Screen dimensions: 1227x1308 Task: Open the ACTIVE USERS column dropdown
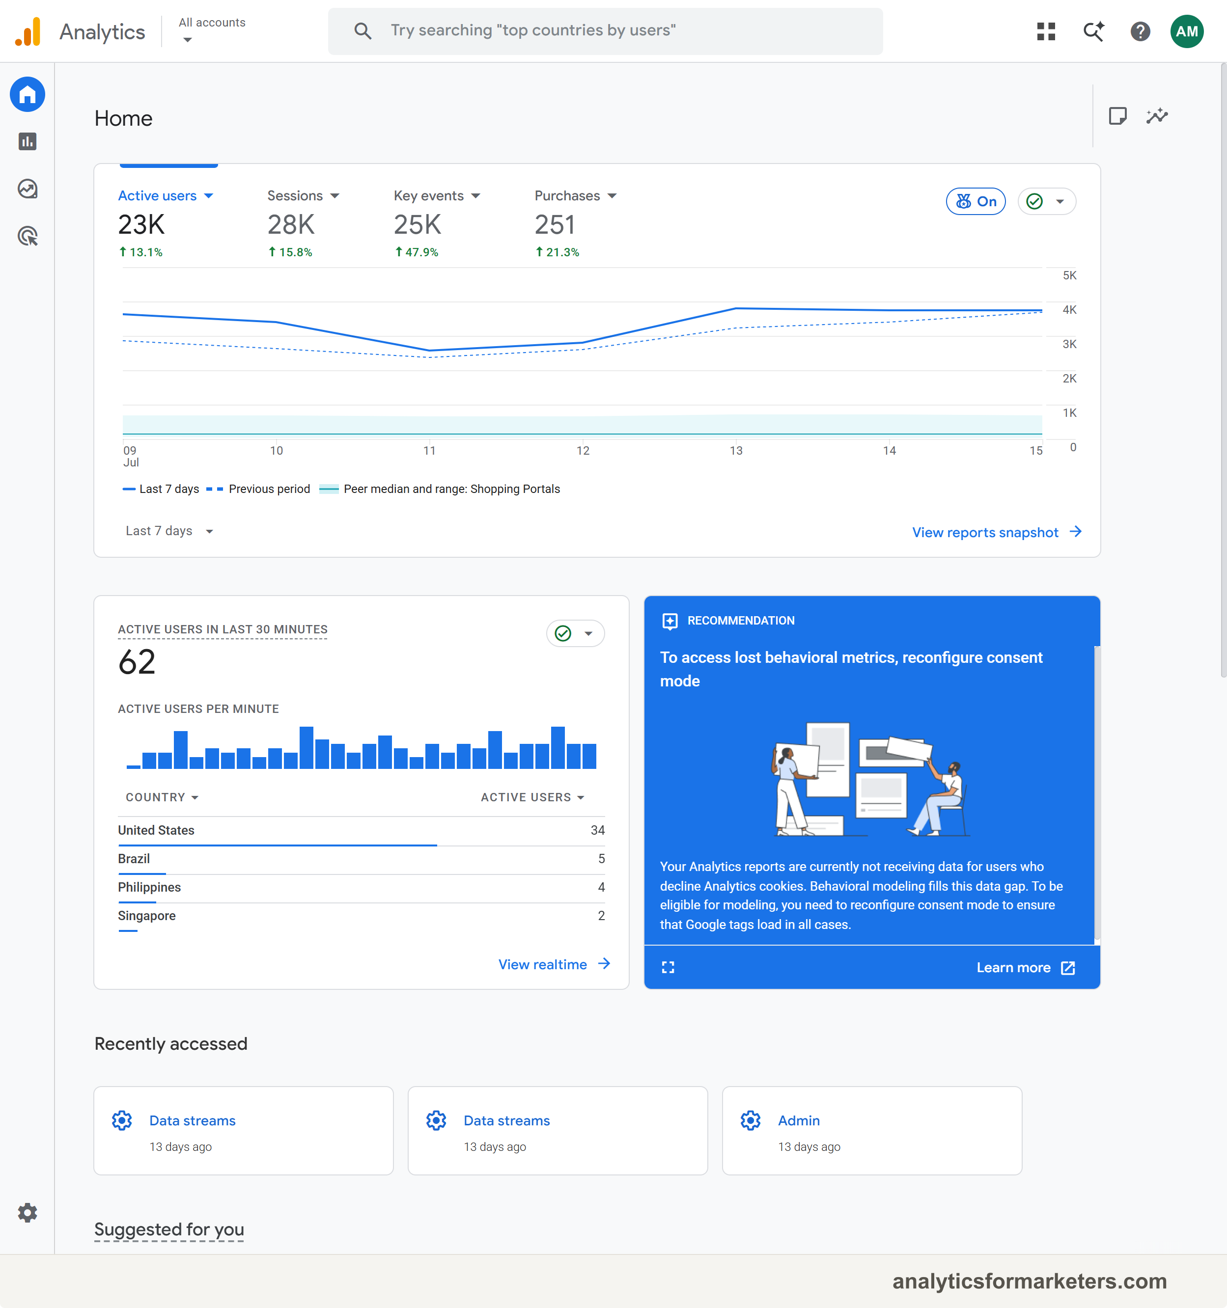point(532,797)
